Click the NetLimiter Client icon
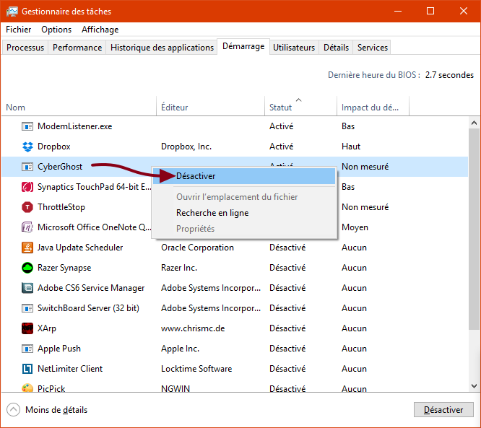 tap(27, 369)
